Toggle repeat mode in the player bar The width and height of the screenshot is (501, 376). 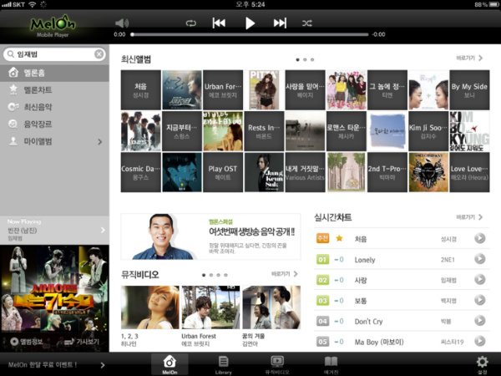point(190,23)
